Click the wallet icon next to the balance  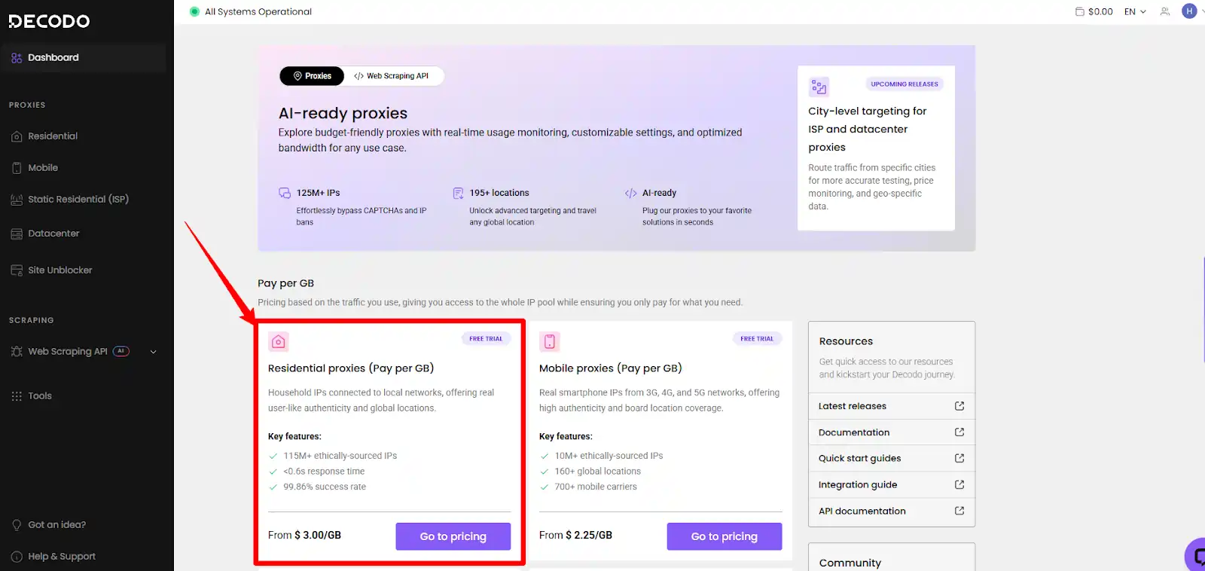(x=1079, y=11)
